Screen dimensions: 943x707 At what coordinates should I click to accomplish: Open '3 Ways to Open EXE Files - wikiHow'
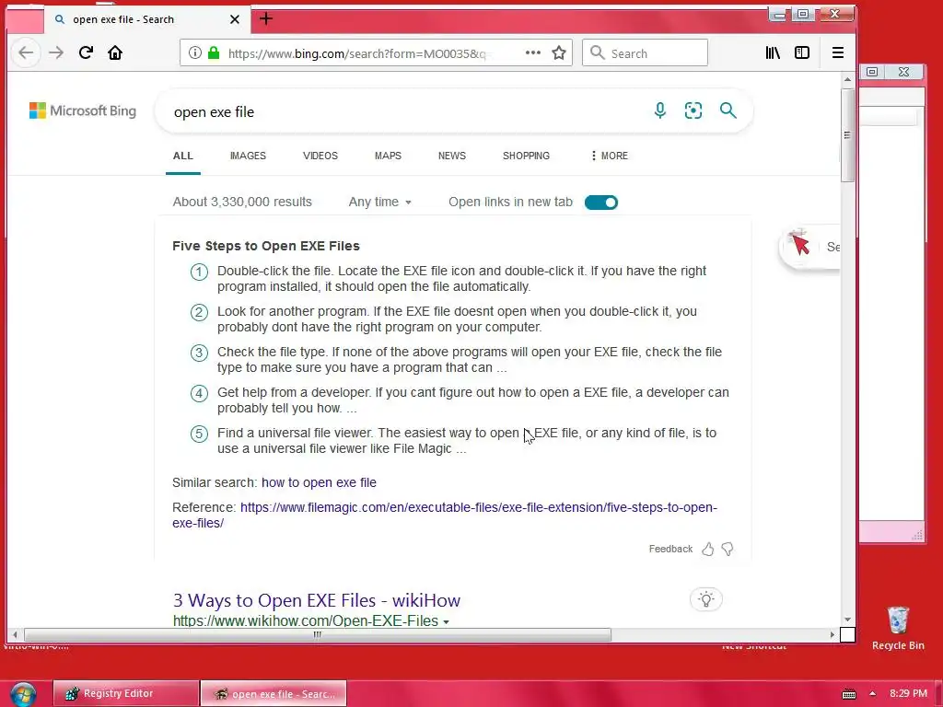coord(317,600)
